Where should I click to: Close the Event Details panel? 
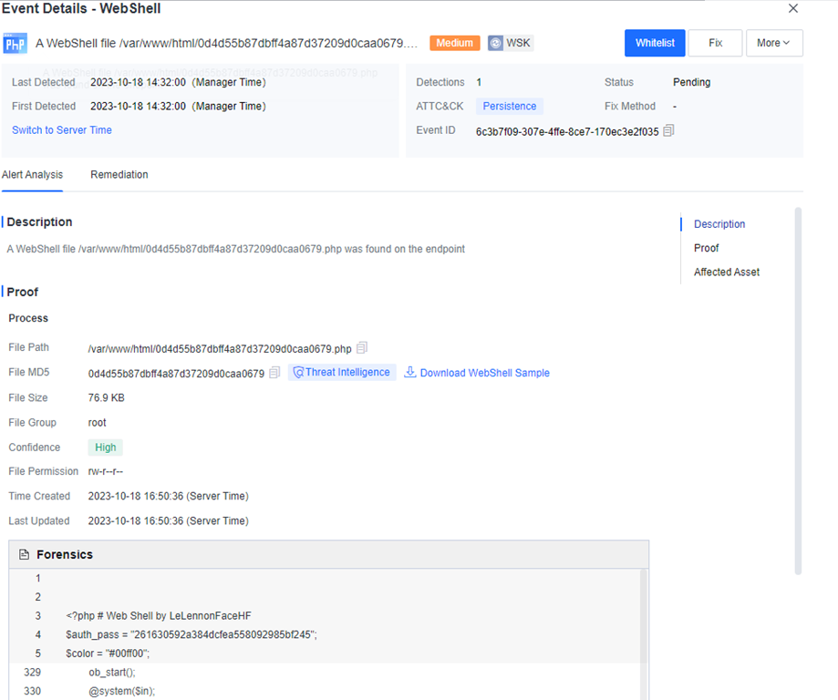pyautogui.click(x=792, y=9)
